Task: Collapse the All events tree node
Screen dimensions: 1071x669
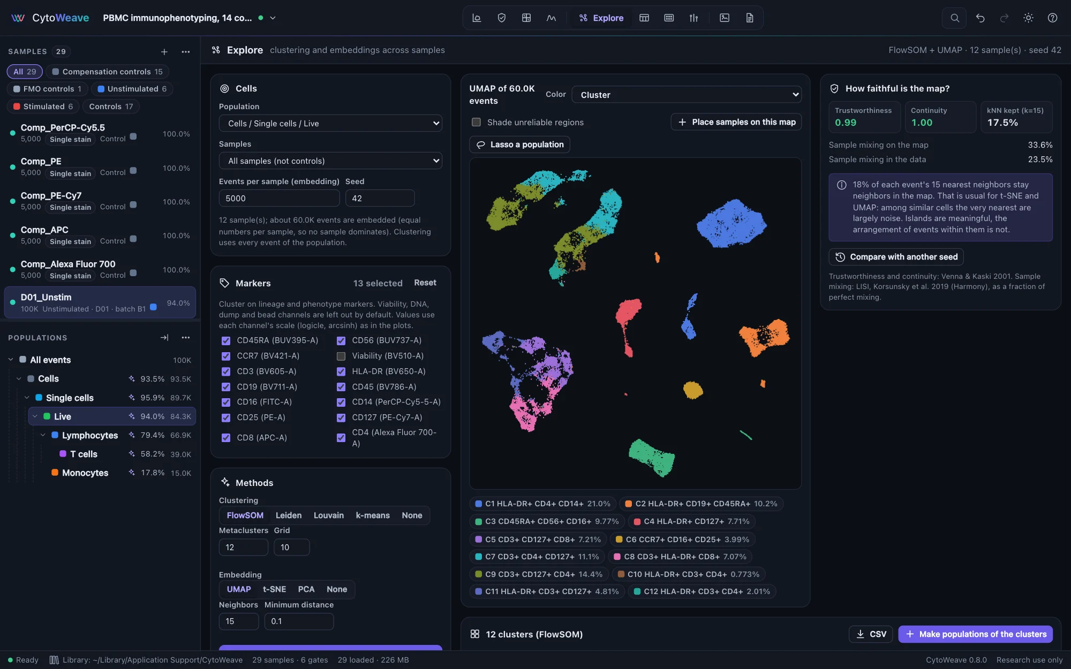Action: 11,360
